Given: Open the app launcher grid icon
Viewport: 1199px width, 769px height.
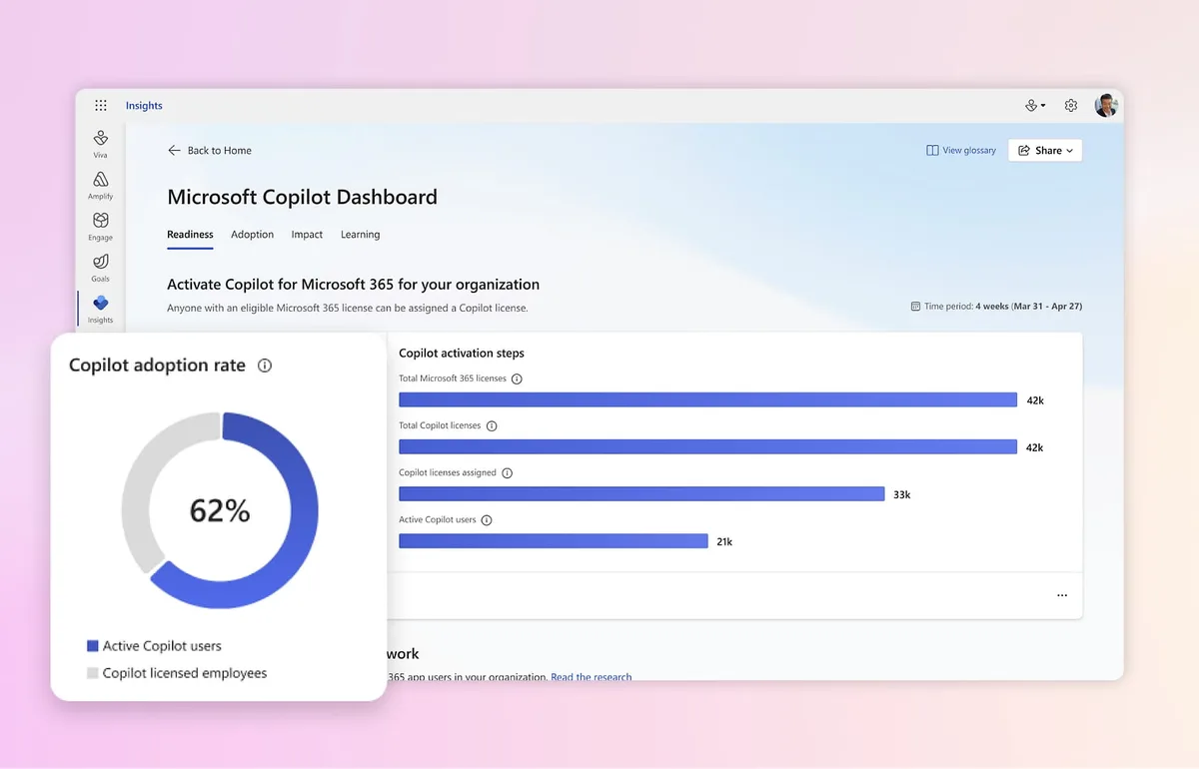Looking at the screenshot, I should [x=101, y=106].
